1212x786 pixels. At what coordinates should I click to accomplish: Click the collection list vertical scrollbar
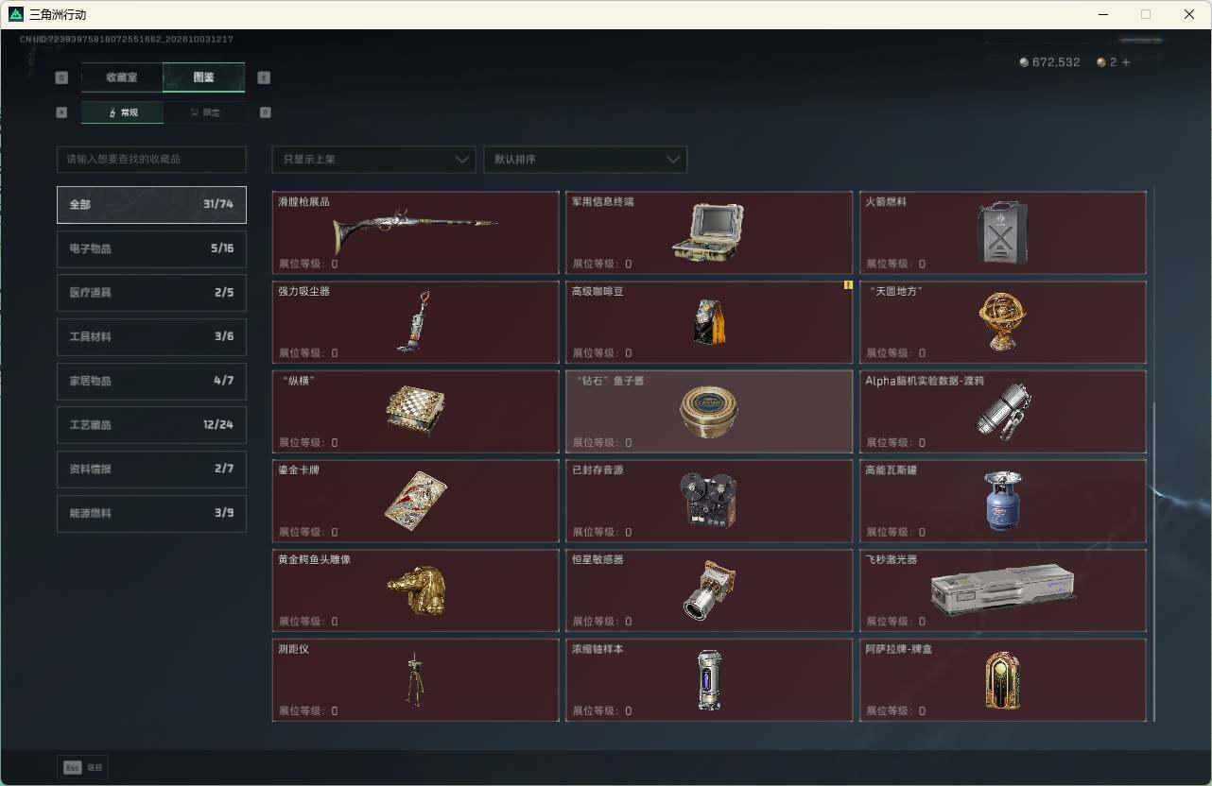[x=1153, y=560]
